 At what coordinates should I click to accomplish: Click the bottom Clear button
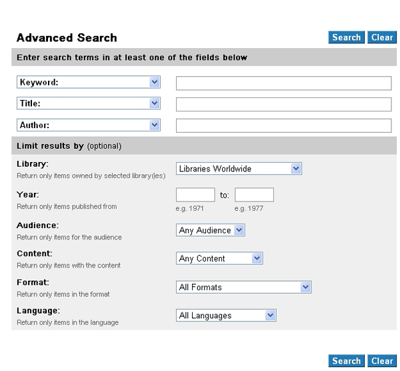pyautogui.click(x=382, y=361)
